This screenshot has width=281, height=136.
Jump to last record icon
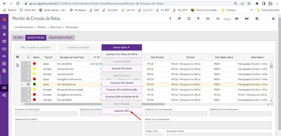[x=247, y=19]
